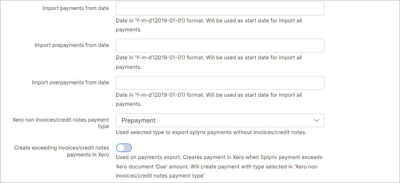Click 'Xero non invoices/credit notes payment type' label

click(61, 123)
